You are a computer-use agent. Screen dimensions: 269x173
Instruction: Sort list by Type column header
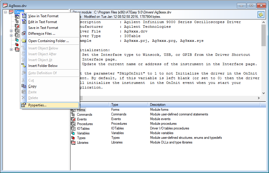[128, 105]
